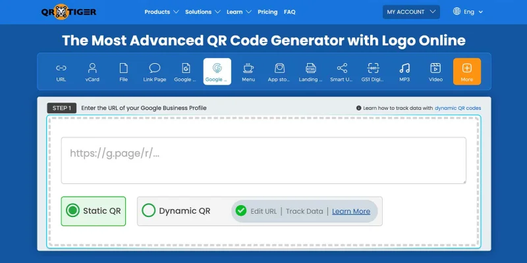Pick the Video QR code type

click(x=435, y=72)
